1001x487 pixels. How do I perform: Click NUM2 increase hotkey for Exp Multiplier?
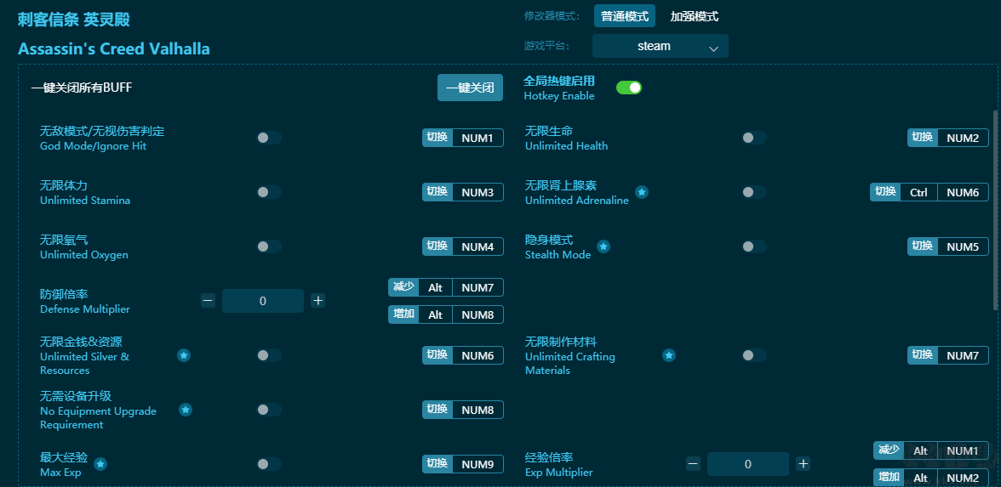pyautogui.click(x=963, y=478)
